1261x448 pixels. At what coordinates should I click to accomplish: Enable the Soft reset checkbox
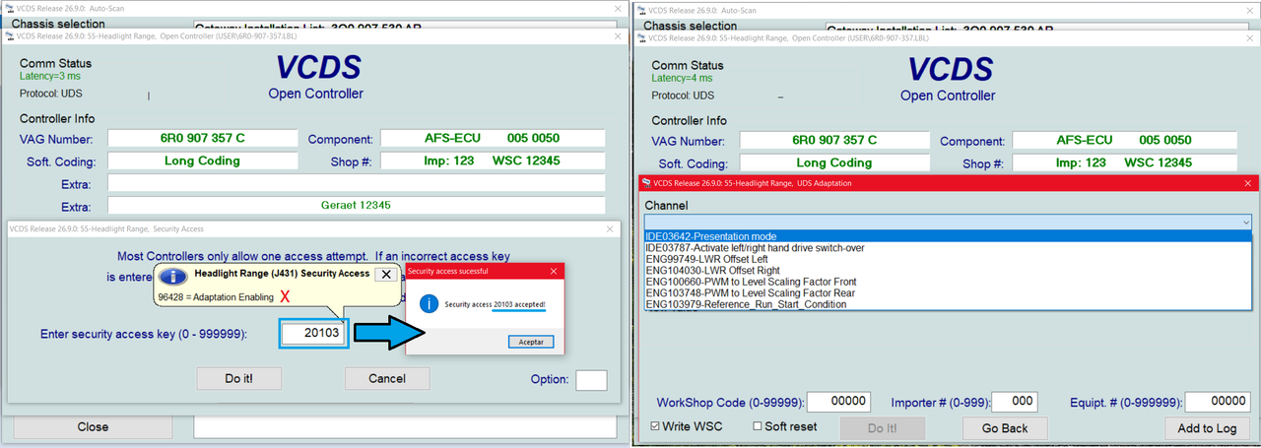758,426
